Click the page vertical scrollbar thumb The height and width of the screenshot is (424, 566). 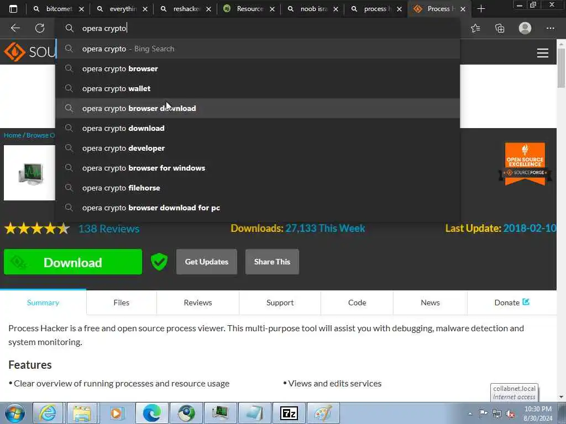tap(561, 68)
